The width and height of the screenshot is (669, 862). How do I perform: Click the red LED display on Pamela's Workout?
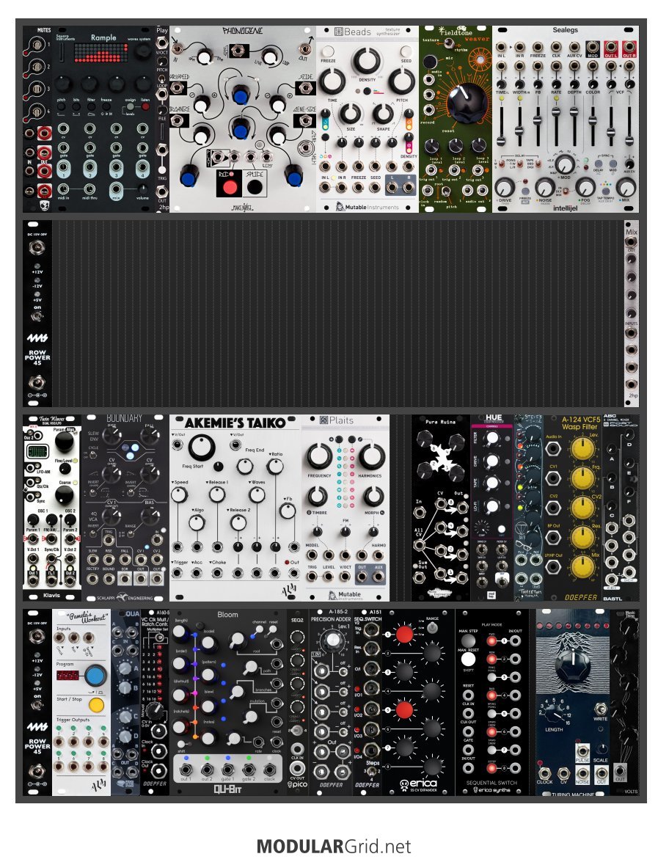(67, 674)
